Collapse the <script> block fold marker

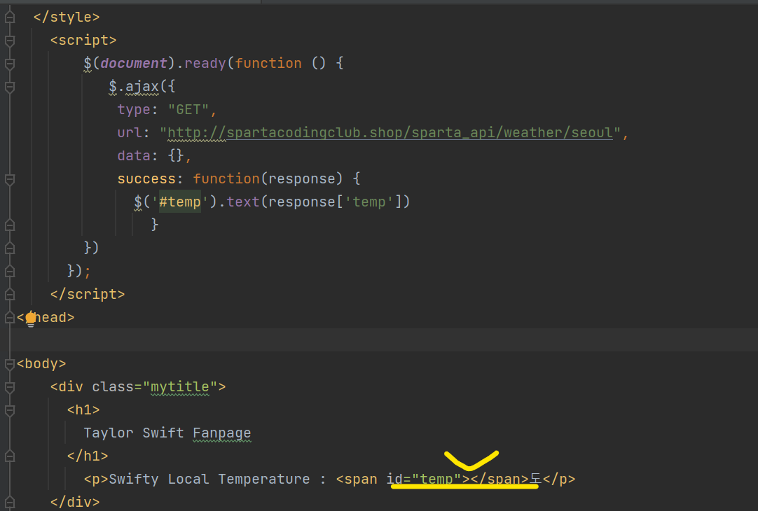[9, 41]
